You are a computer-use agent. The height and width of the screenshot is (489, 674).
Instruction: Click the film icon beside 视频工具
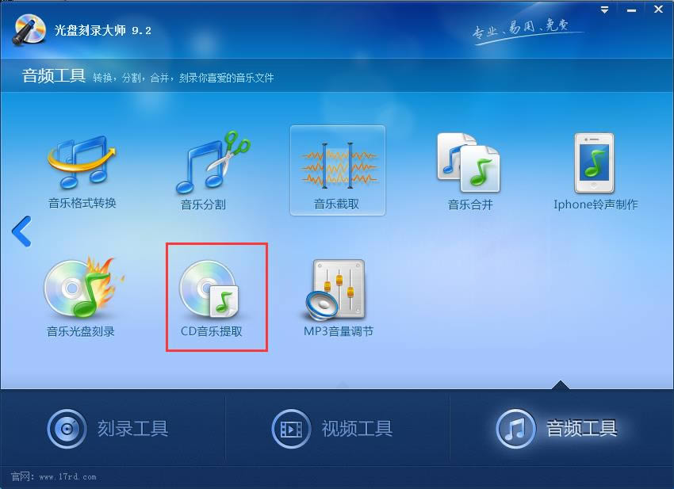point(291,429)
